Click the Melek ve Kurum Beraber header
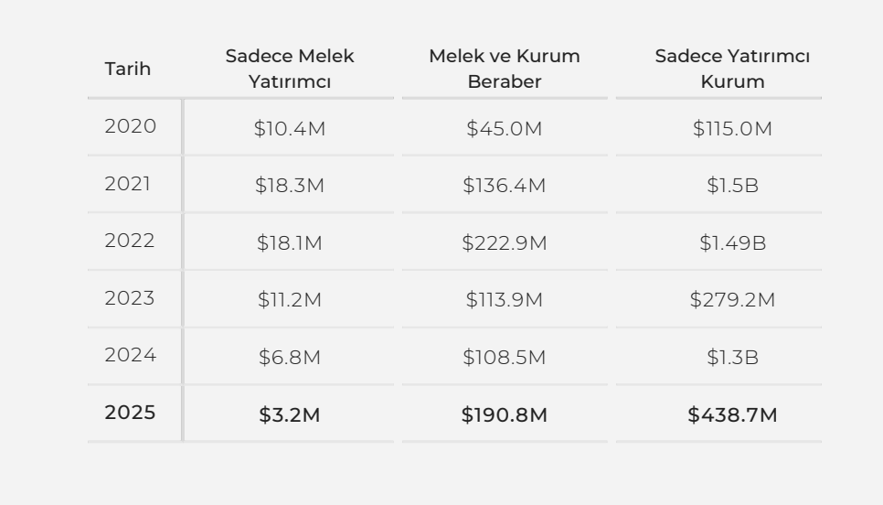 [x=505, y=69]
